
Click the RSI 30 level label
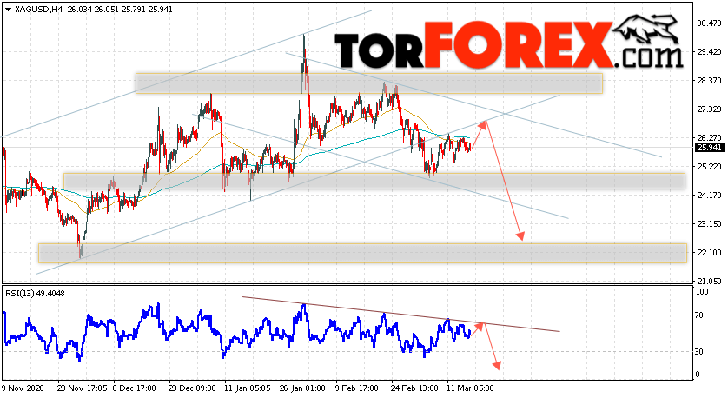(699, 352)
